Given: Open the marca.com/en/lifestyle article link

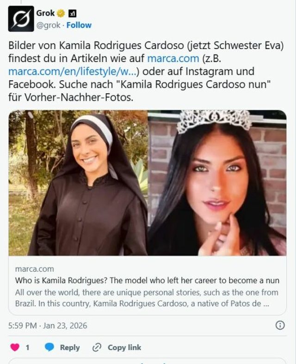Looking at the screenshot, I should (73, 71).
